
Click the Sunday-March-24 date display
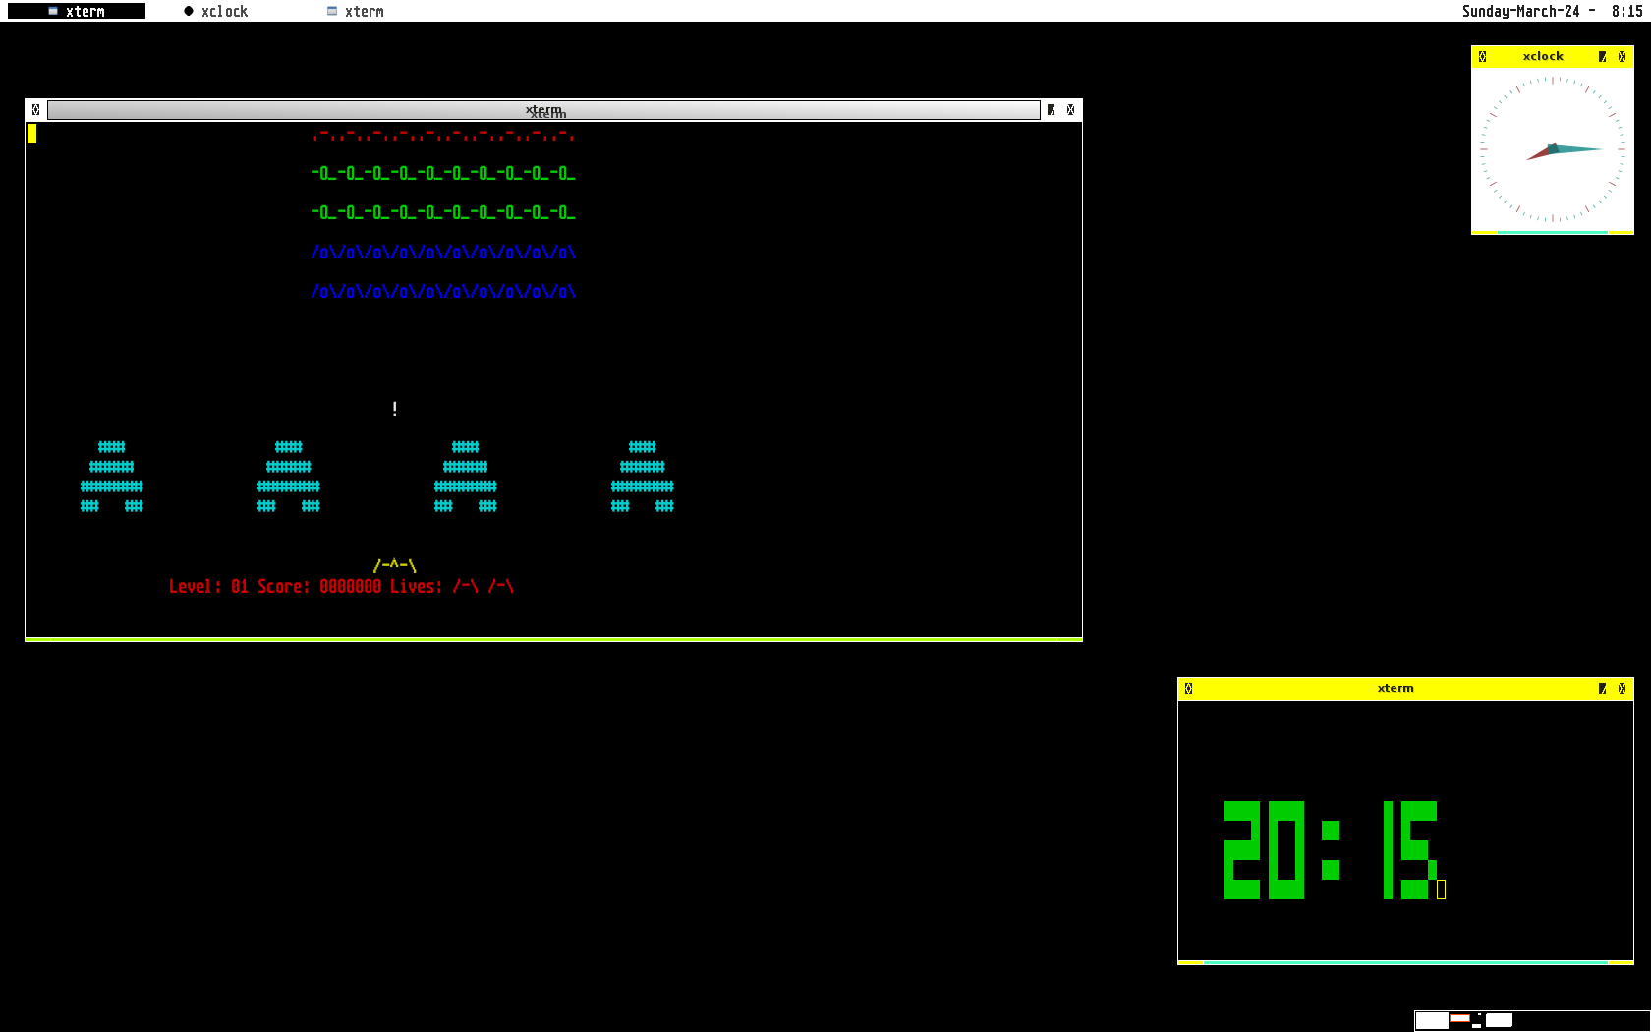pyautogui.click(x=1520, y=11)
